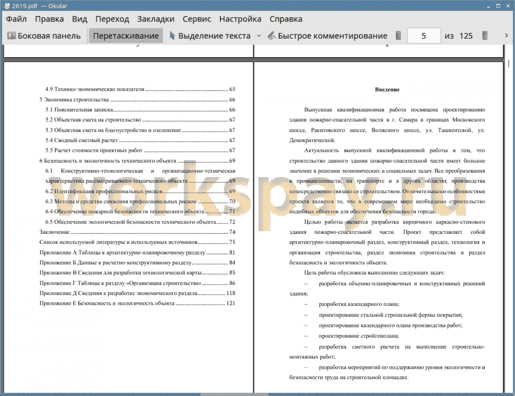Click the vertical scrollbar handle
Viewport: 515px width, 396px height.
pos(508,63)
